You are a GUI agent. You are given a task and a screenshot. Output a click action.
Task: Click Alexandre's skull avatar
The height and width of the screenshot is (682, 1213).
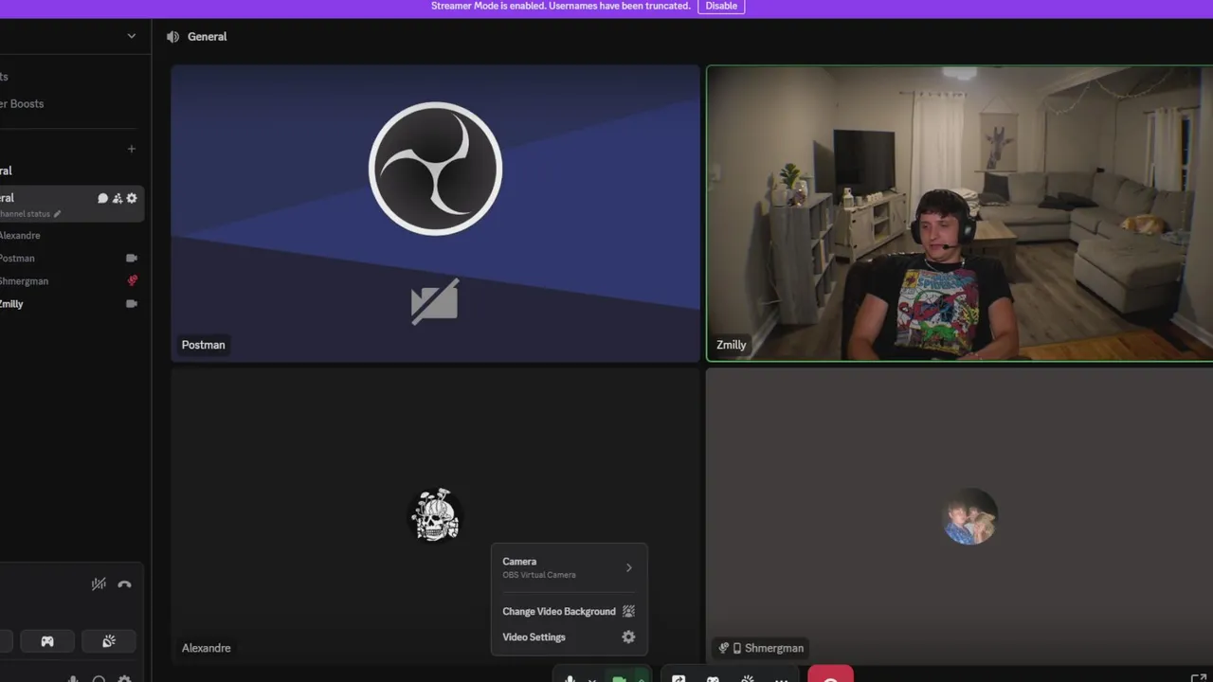pos(436,515)
